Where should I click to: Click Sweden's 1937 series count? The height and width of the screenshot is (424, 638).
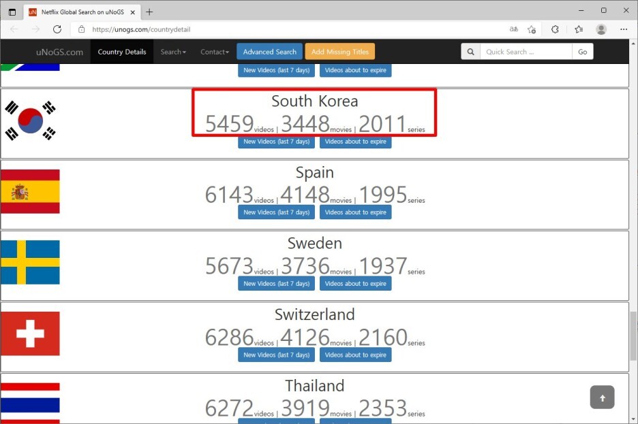pos(383,266)
